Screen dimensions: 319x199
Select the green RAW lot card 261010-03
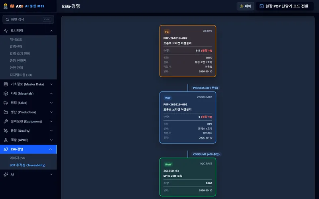click(x=188, y=177)
